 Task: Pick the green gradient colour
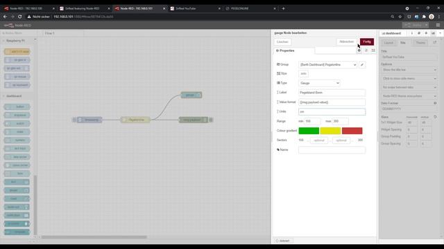pyautogui.click(x=309, y=131)
